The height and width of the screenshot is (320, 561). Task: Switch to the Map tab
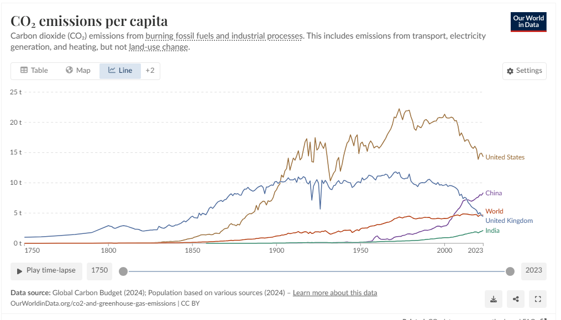(78, 71)
